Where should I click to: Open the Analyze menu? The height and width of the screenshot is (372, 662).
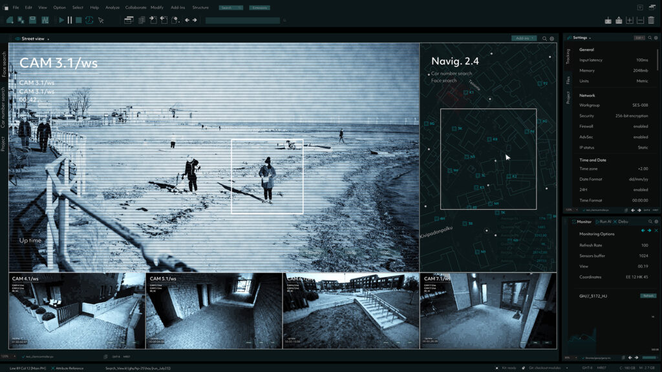point(112,7)
